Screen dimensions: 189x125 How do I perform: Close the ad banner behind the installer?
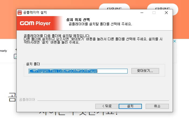[174, 41]
